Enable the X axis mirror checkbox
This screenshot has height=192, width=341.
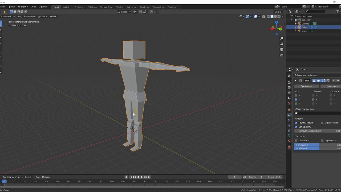[x=296, y=95]
